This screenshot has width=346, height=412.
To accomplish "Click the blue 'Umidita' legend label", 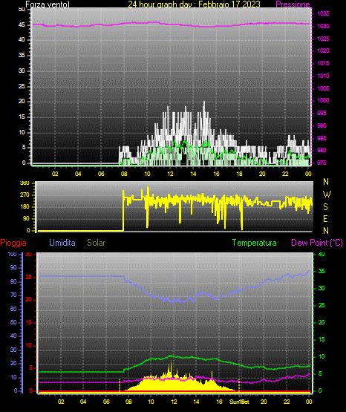I will coord(62,243).
